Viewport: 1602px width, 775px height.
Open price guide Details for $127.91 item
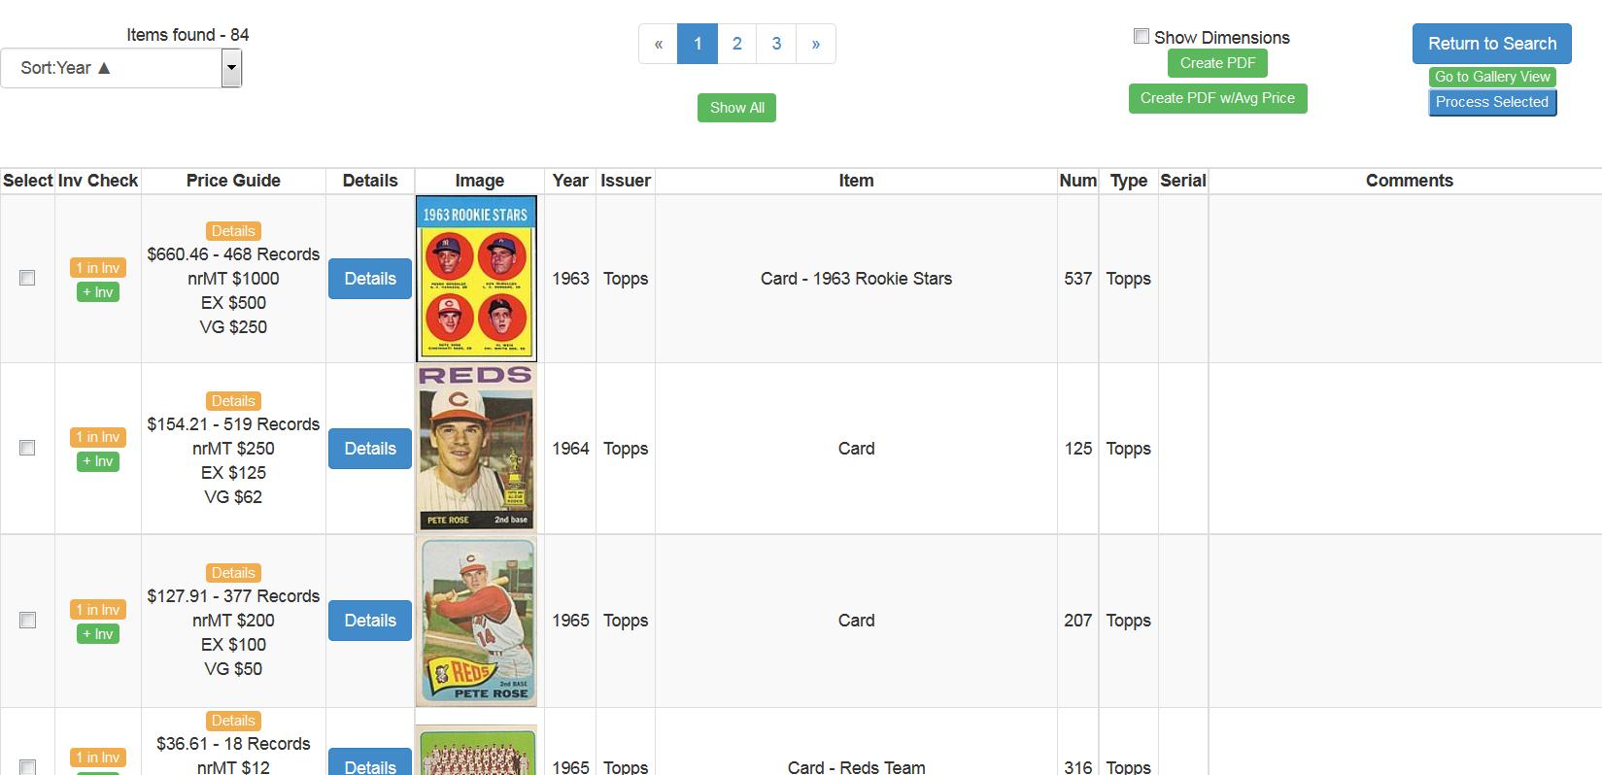[233, 573]
